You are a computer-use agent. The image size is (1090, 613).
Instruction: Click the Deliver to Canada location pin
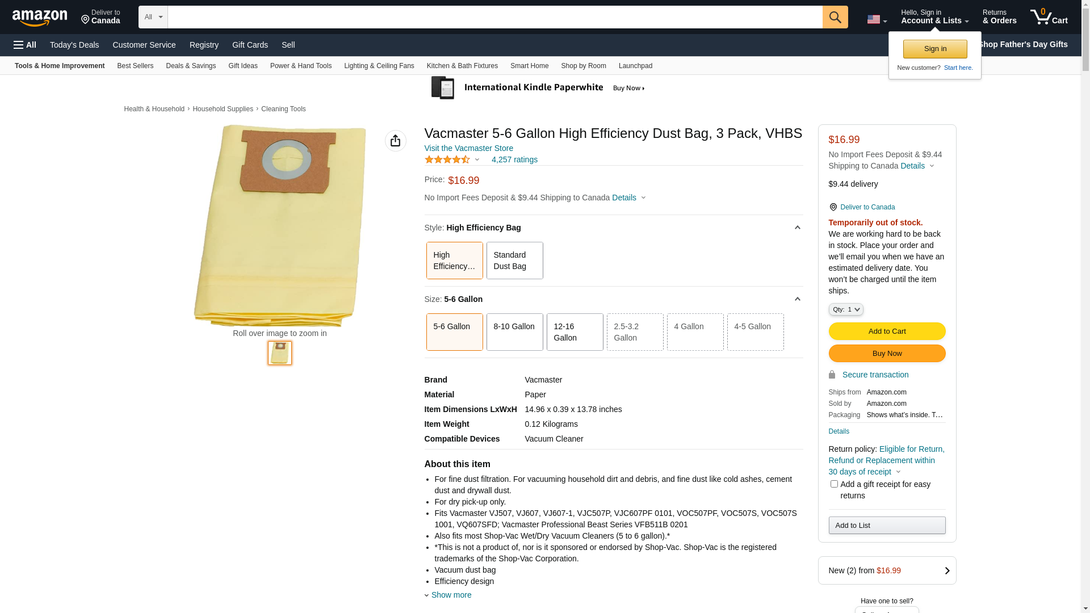(x=833, y=207)
